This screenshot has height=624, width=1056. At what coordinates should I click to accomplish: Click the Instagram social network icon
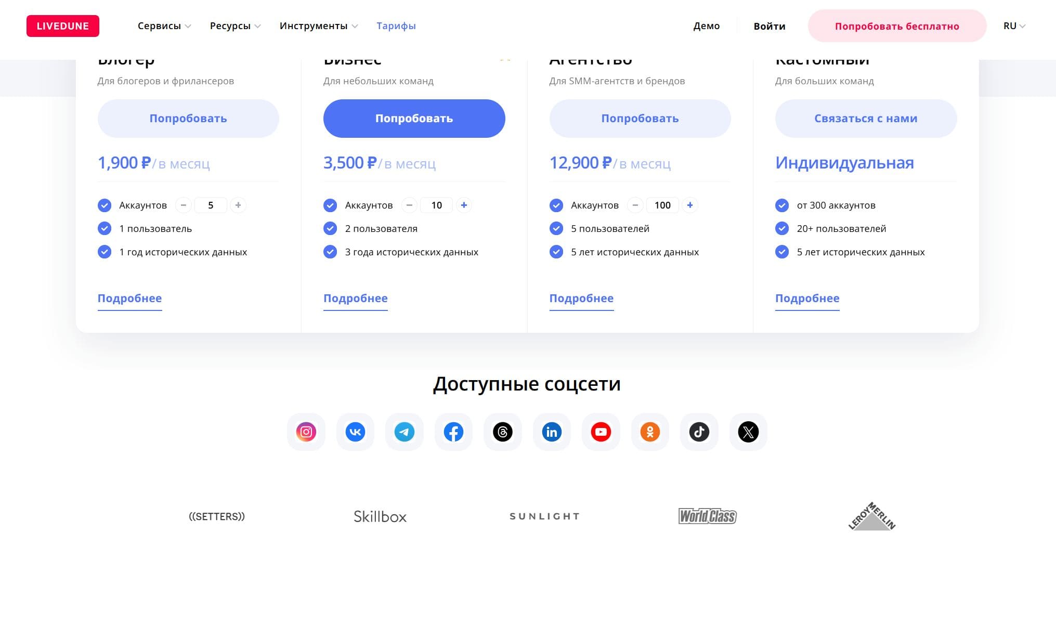click(306, 432)
